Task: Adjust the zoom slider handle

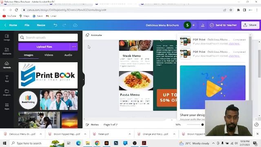Action: (x=202, y=125)
